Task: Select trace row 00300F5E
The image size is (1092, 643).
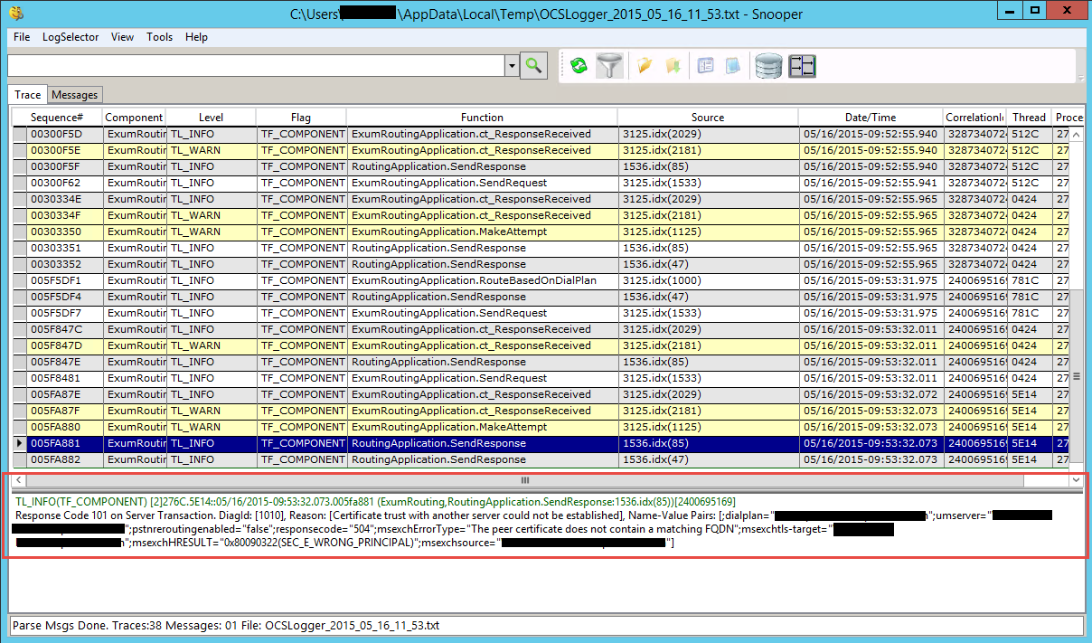Action: coord(541,150)
